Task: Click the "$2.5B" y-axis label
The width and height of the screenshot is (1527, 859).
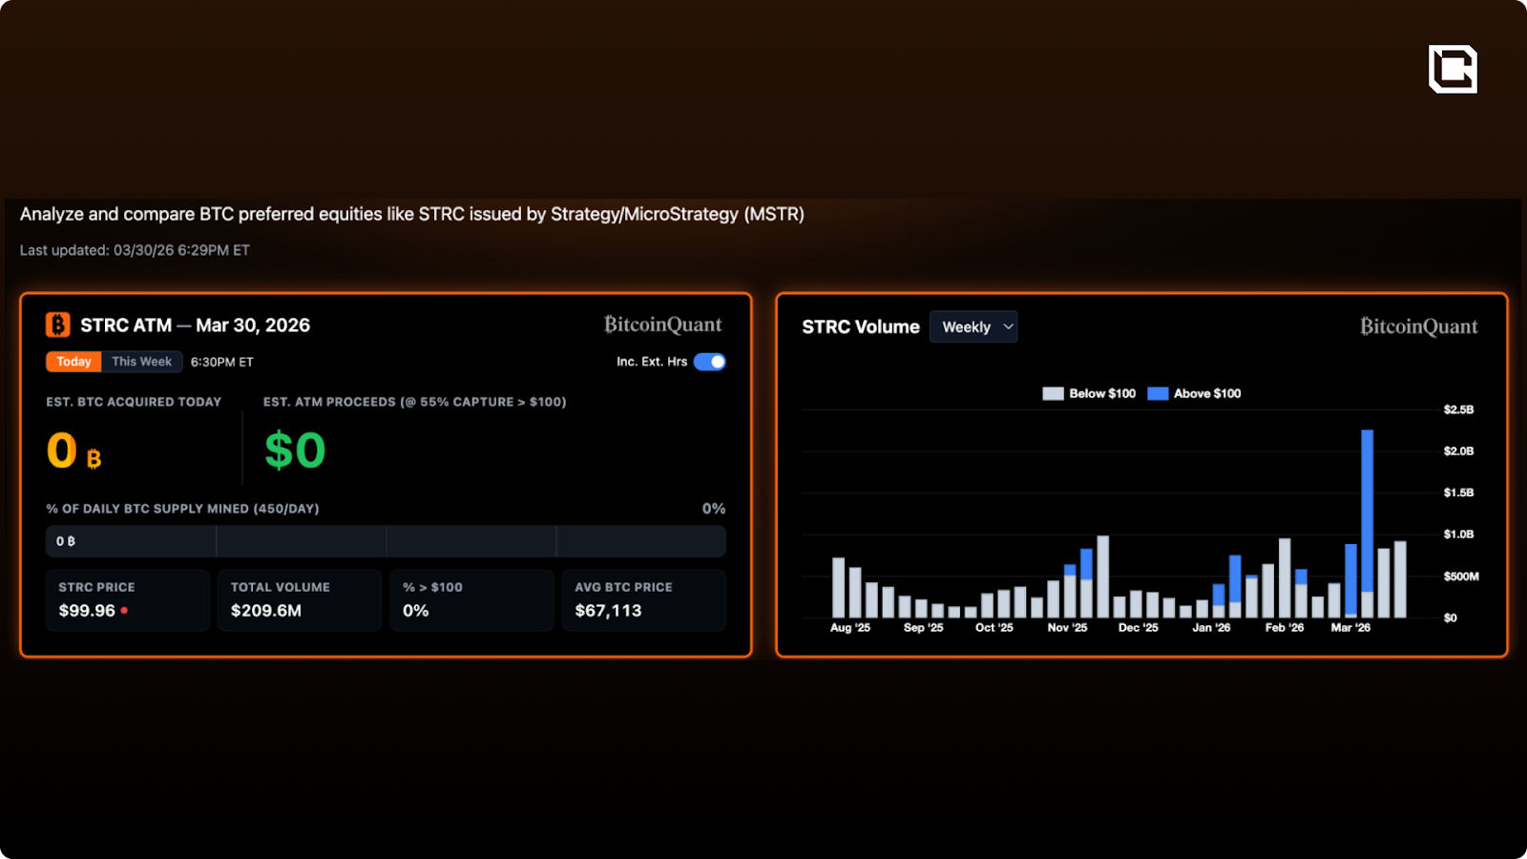Action: pyautogui.click(x=1458, y=409)
